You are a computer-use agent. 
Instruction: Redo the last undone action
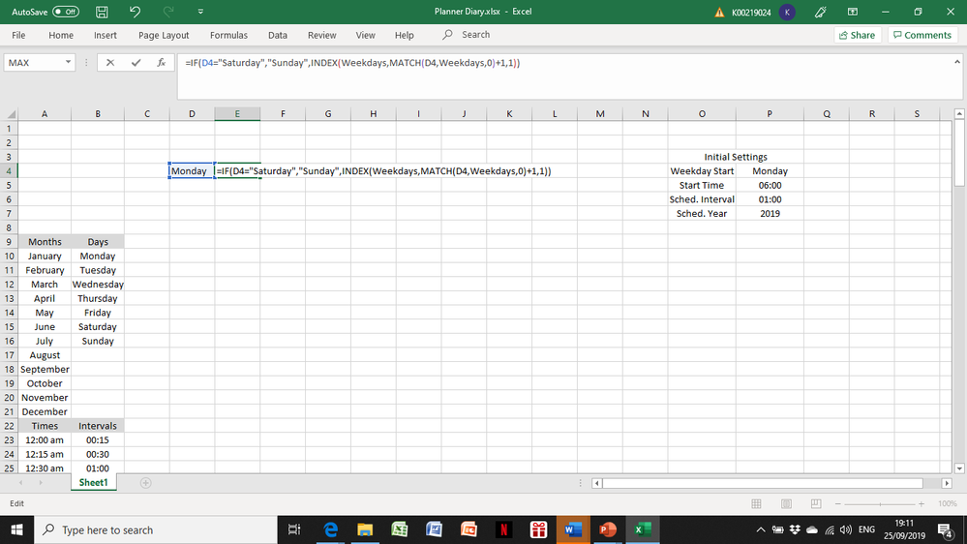point(167,12)
